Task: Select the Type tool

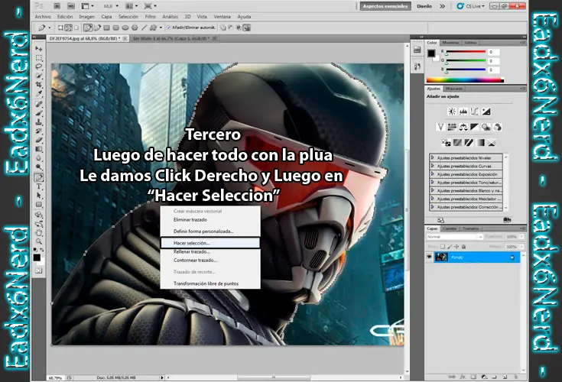Action: tap(39, 186)
